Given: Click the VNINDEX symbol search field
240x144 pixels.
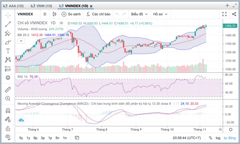Looking at the screenshot, I should pos(25,14).
